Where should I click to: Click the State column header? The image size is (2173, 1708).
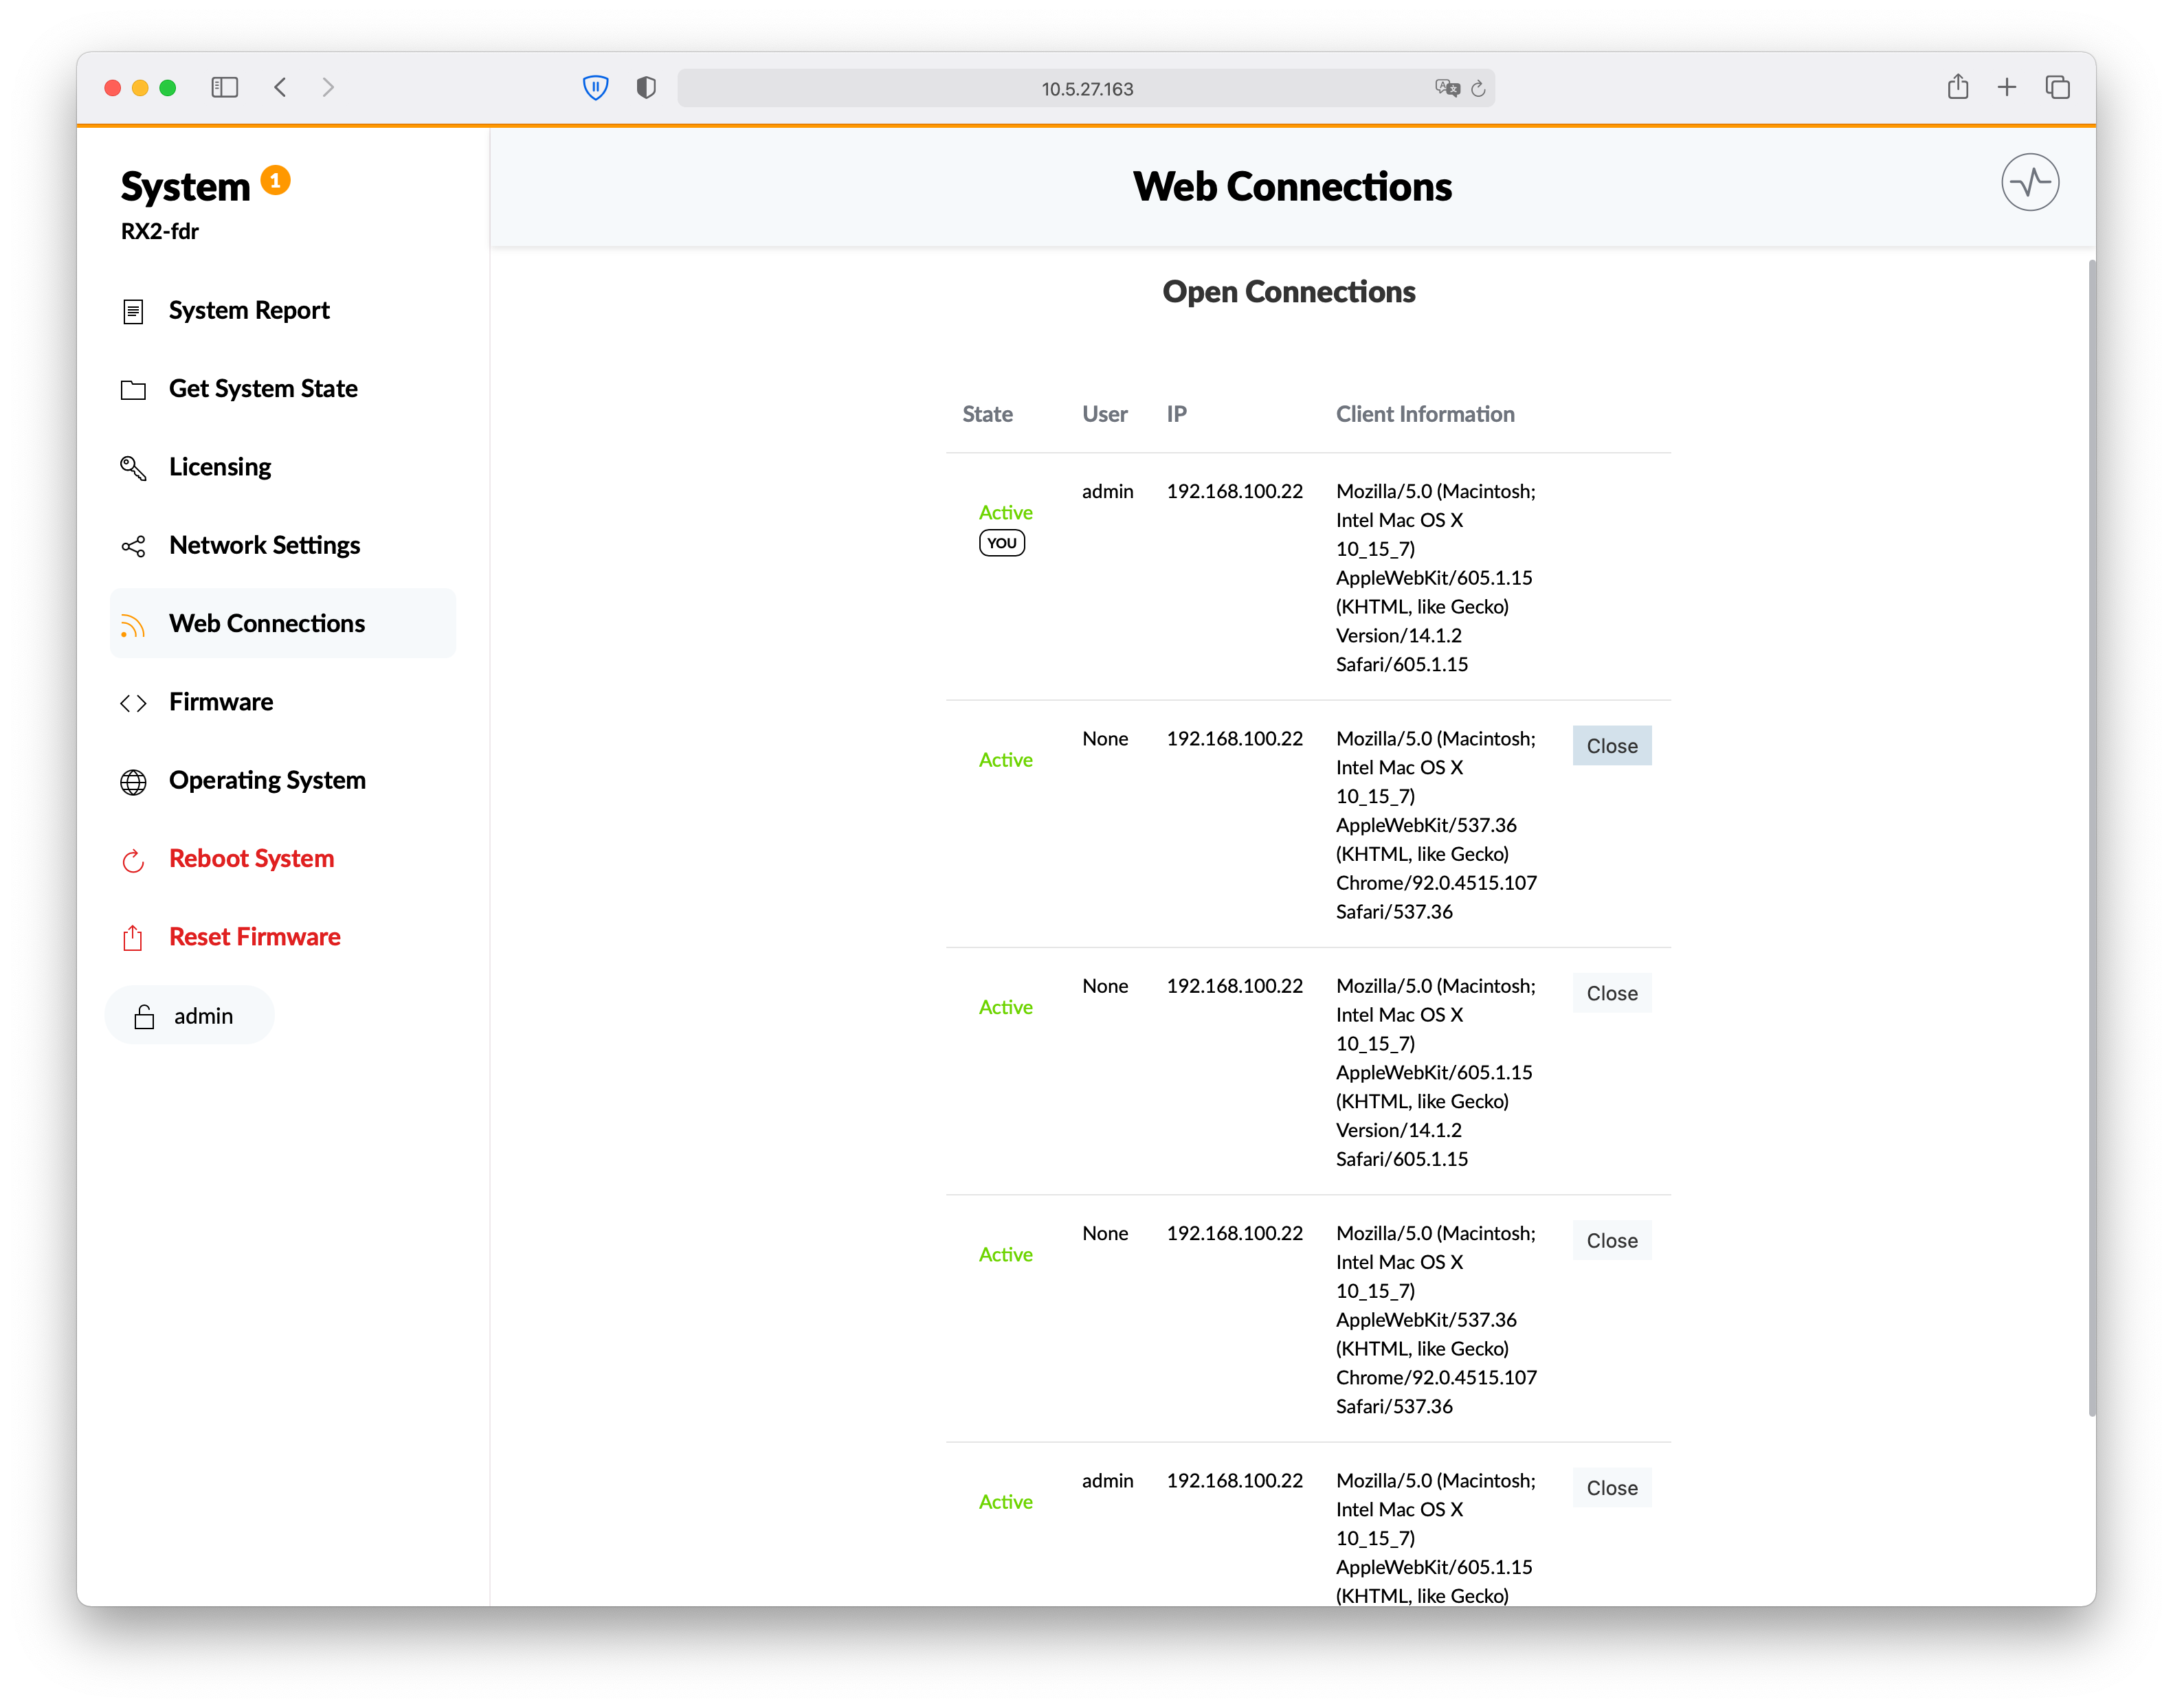pos(987,415)
